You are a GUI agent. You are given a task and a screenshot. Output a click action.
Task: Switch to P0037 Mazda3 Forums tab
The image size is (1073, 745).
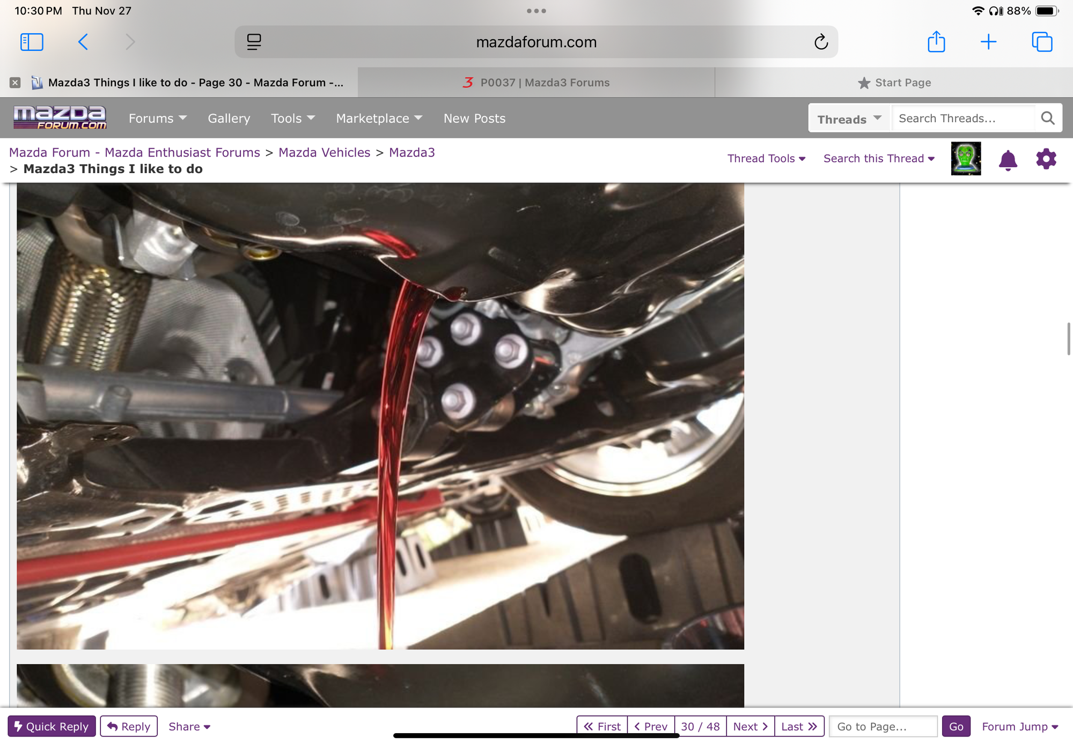[536, 83]
